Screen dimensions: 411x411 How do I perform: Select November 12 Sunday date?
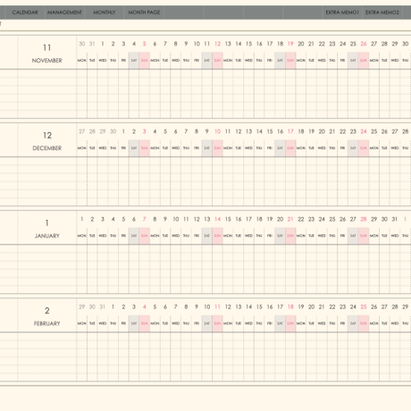click(x=218, y=44)
